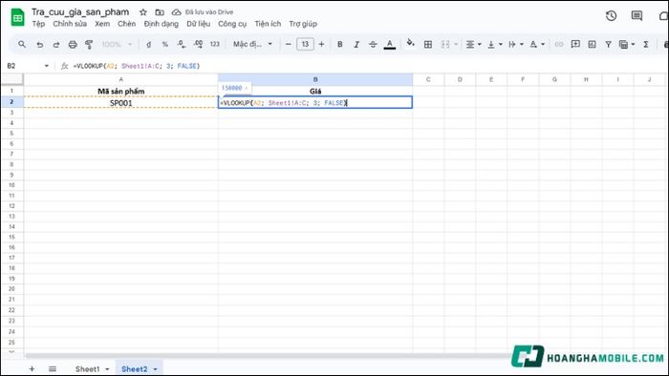Open the Chèn menu
Image resolution: width=669 pixels, height=376 pixels.
[127, 24]
